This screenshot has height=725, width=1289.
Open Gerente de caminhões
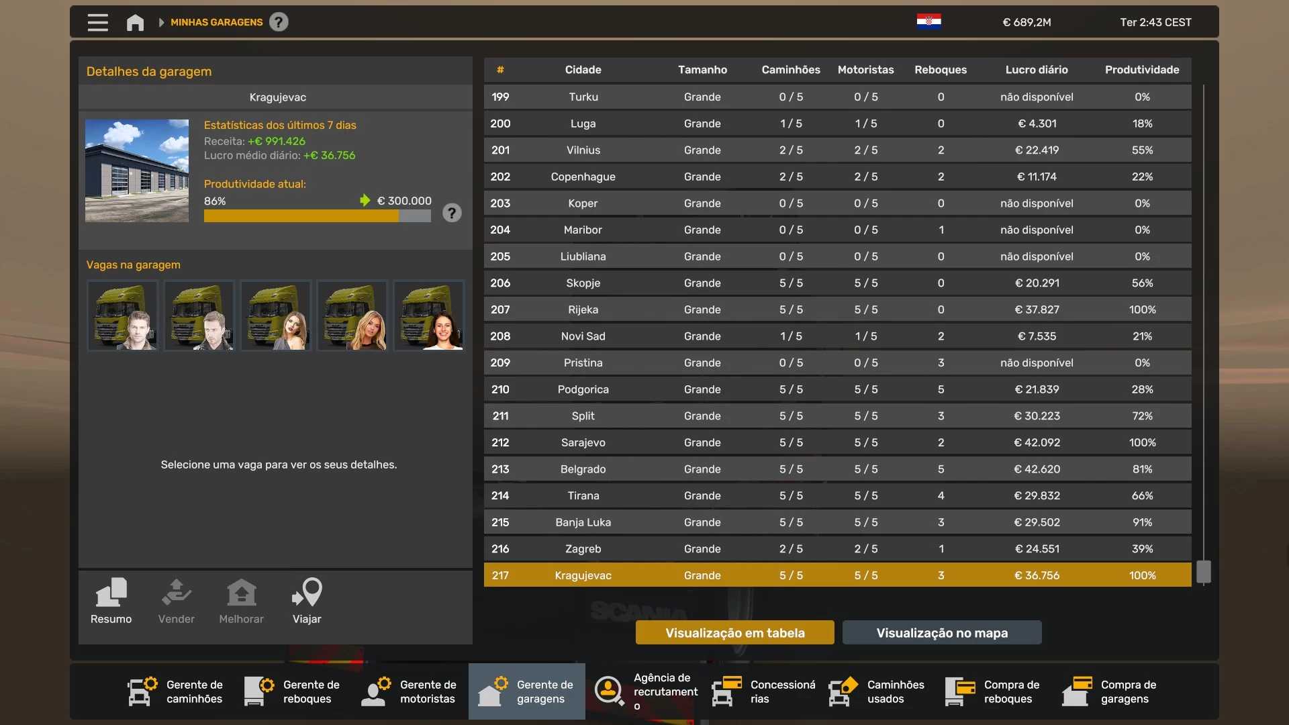176,691
